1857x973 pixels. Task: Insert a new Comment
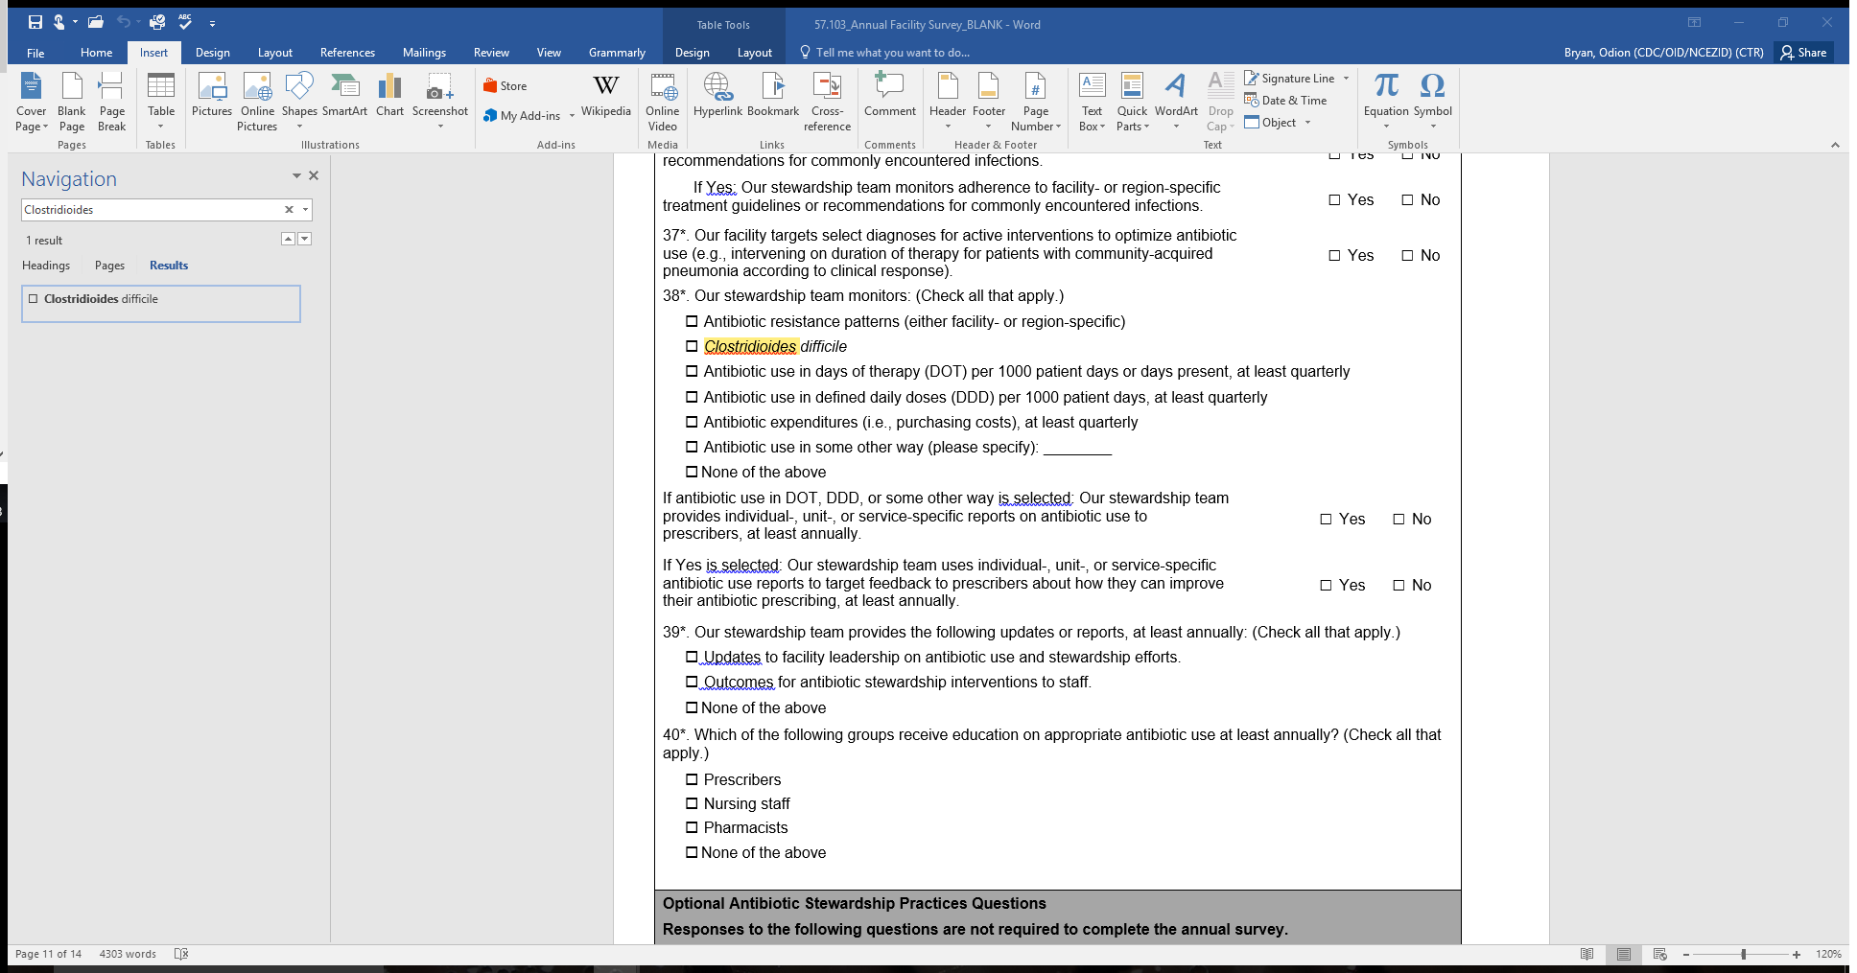[x=889, y=96]
